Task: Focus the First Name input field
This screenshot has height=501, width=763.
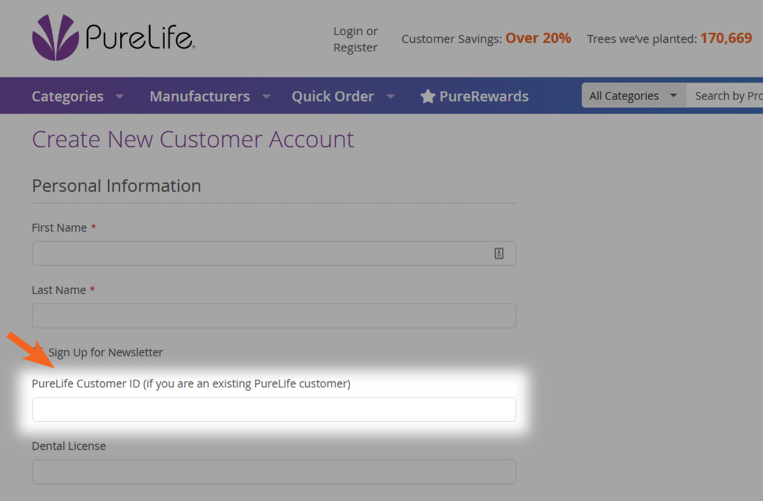Action: click(x=274, y=253)
